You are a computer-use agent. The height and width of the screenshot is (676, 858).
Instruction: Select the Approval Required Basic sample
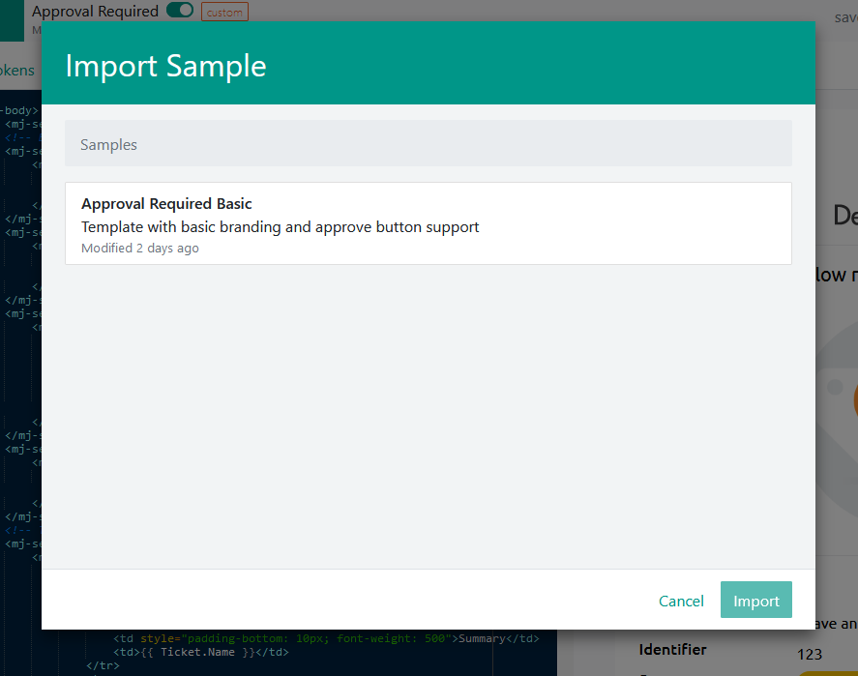click(x=428, y=223)
